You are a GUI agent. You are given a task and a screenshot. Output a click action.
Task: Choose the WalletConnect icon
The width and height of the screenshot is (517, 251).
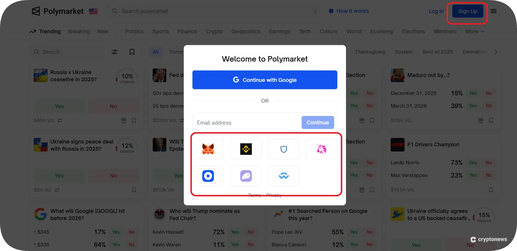click(284, 176)
